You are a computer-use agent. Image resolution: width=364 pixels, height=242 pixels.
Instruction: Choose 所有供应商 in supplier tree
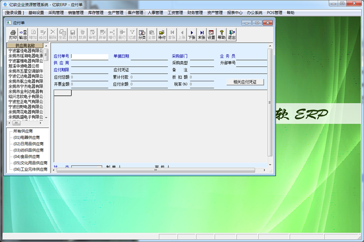point(23,131)
